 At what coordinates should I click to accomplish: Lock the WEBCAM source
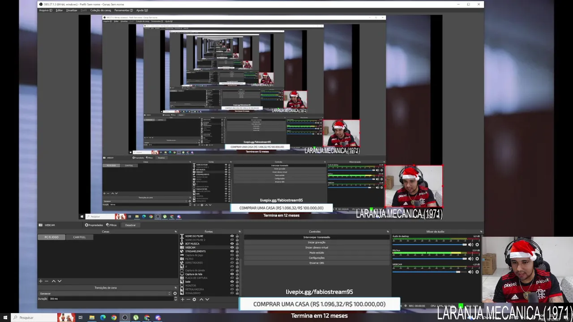[237, 247]
